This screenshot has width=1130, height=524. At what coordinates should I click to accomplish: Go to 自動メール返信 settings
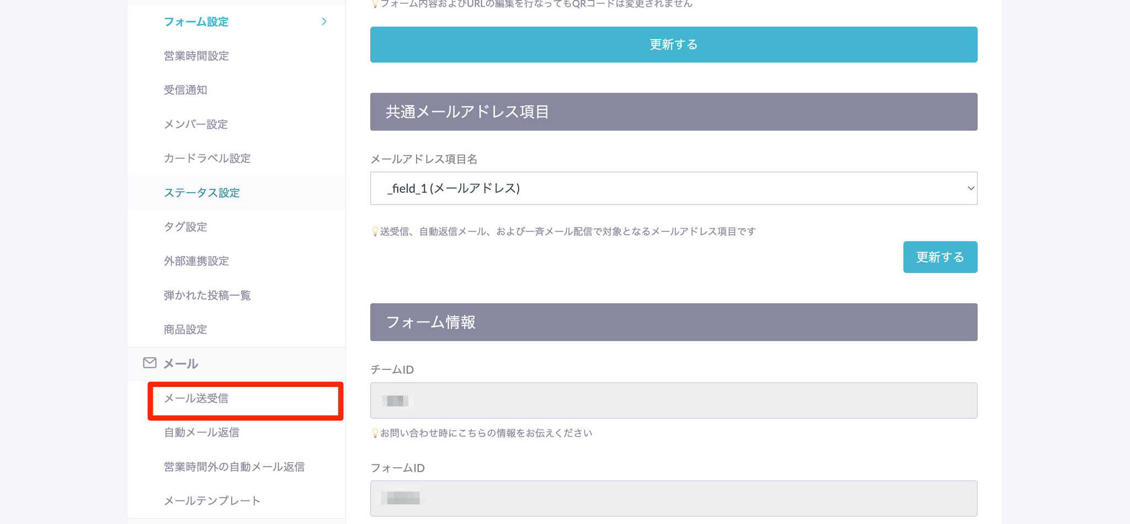click(x=201, y=433)
